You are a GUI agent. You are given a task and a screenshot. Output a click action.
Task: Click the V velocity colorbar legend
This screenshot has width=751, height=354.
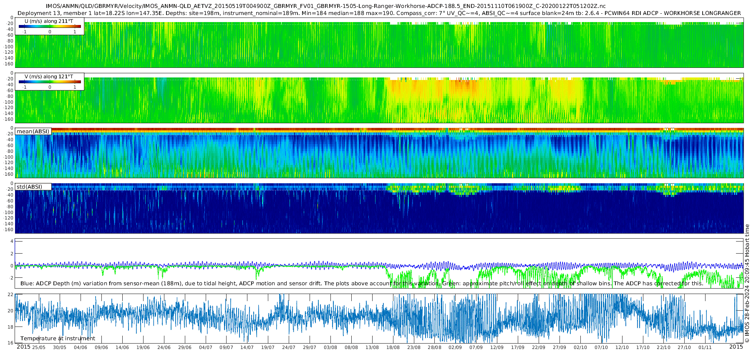[x=50, y=81]
